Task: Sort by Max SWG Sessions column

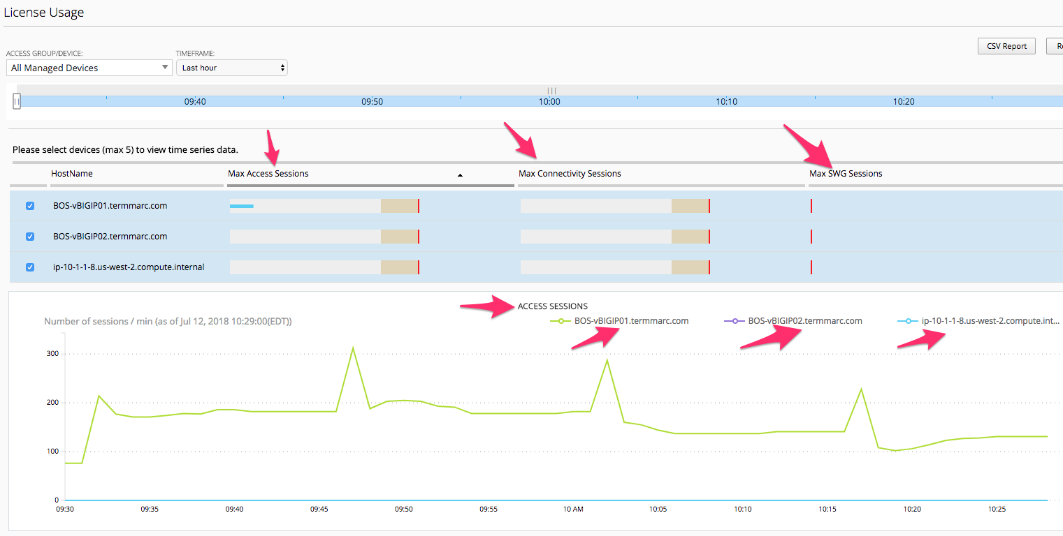Action: click(846, 174)
